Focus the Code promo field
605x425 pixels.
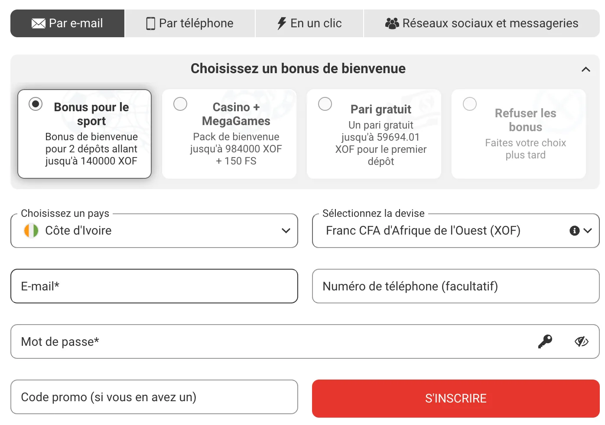tap(154, 397)
